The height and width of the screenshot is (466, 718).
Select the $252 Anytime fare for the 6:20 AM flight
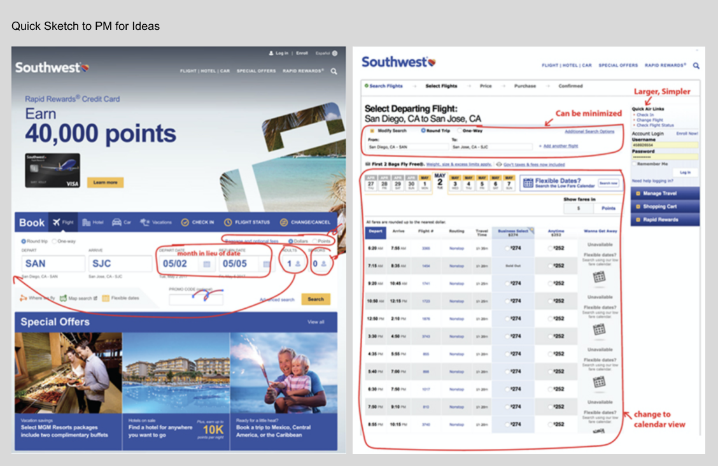point(550,248)
